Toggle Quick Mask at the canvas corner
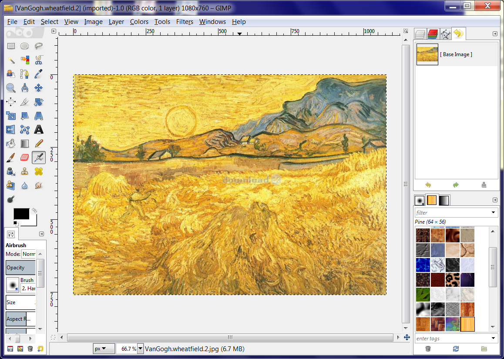This screenshot has height=359, width=504. (54, 337)
